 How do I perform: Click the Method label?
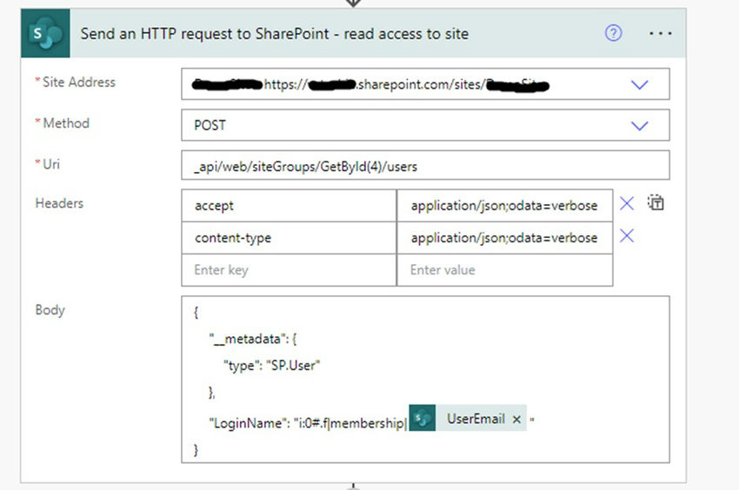click(66, 123)
